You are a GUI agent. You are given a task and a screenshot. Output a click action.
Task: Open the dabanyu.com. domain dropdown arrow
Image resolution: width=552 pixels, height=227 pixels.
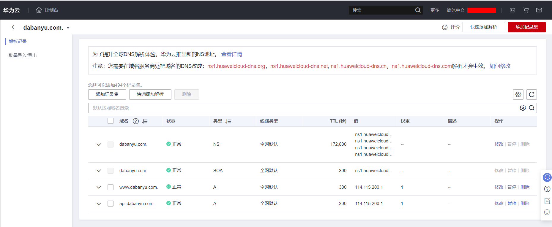68,28
